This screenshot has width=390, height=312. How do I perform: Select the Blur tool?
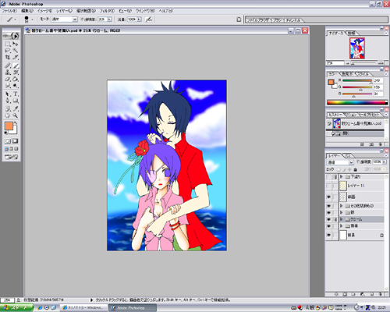(x=8, y=86)
